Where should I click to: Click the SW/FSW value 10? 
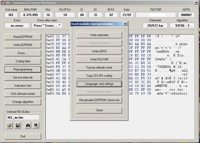point(65,15)
